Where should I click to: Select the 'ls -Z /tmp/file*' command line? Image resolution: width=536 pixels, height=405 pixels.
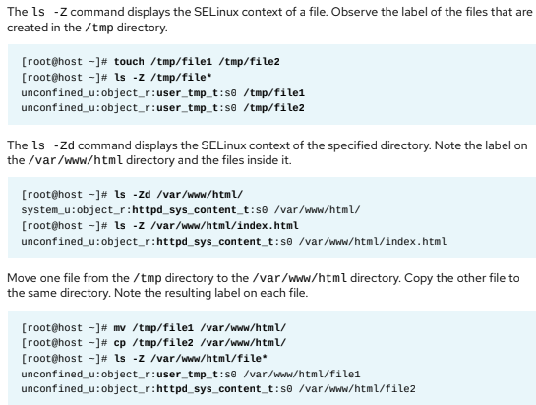coord(162,78)
